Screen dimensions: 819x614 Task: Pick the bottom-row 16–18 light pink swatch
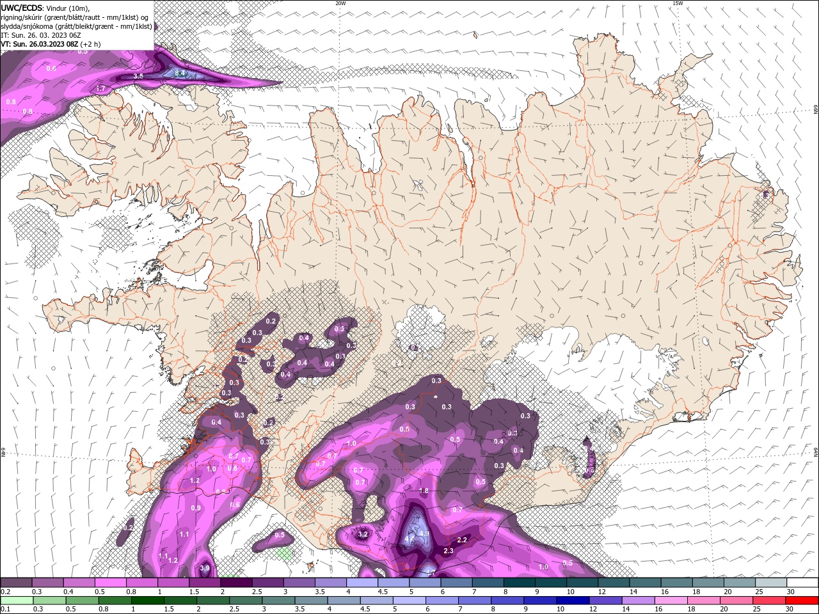[x=672, y=601]
